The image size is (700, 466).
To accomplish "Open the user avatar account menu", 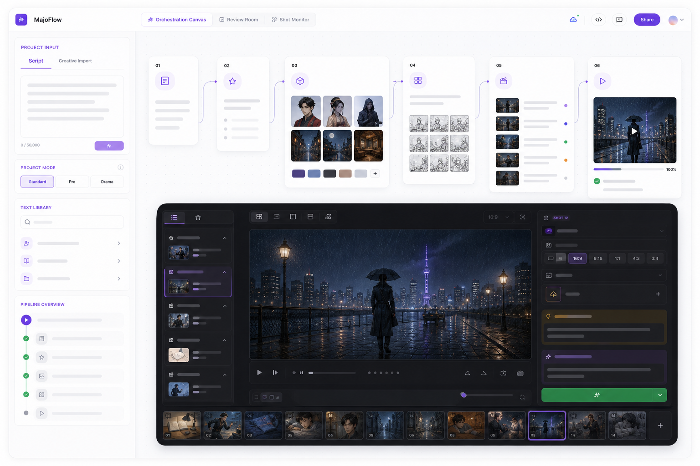I will point(676,20).
